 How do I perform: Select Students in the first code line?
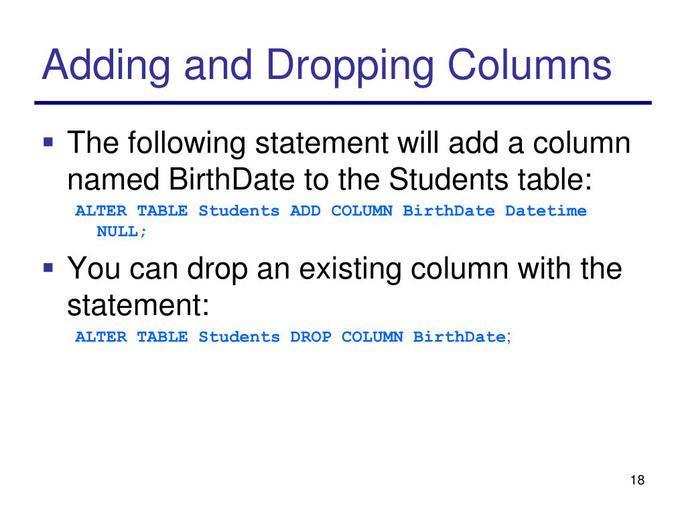[239, 211]
